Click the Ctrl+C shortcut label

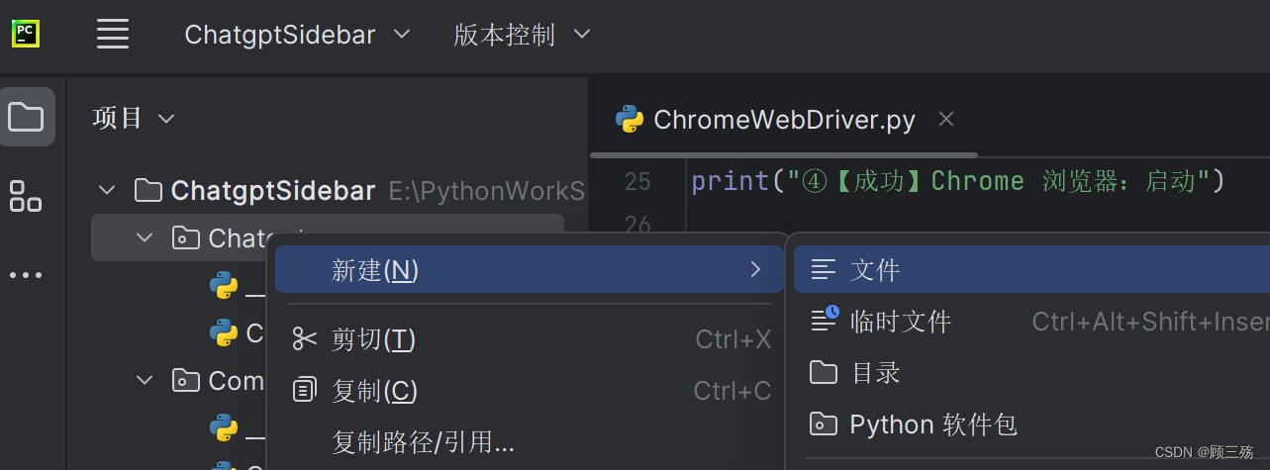pyautogui.click(x=733, y=391)
